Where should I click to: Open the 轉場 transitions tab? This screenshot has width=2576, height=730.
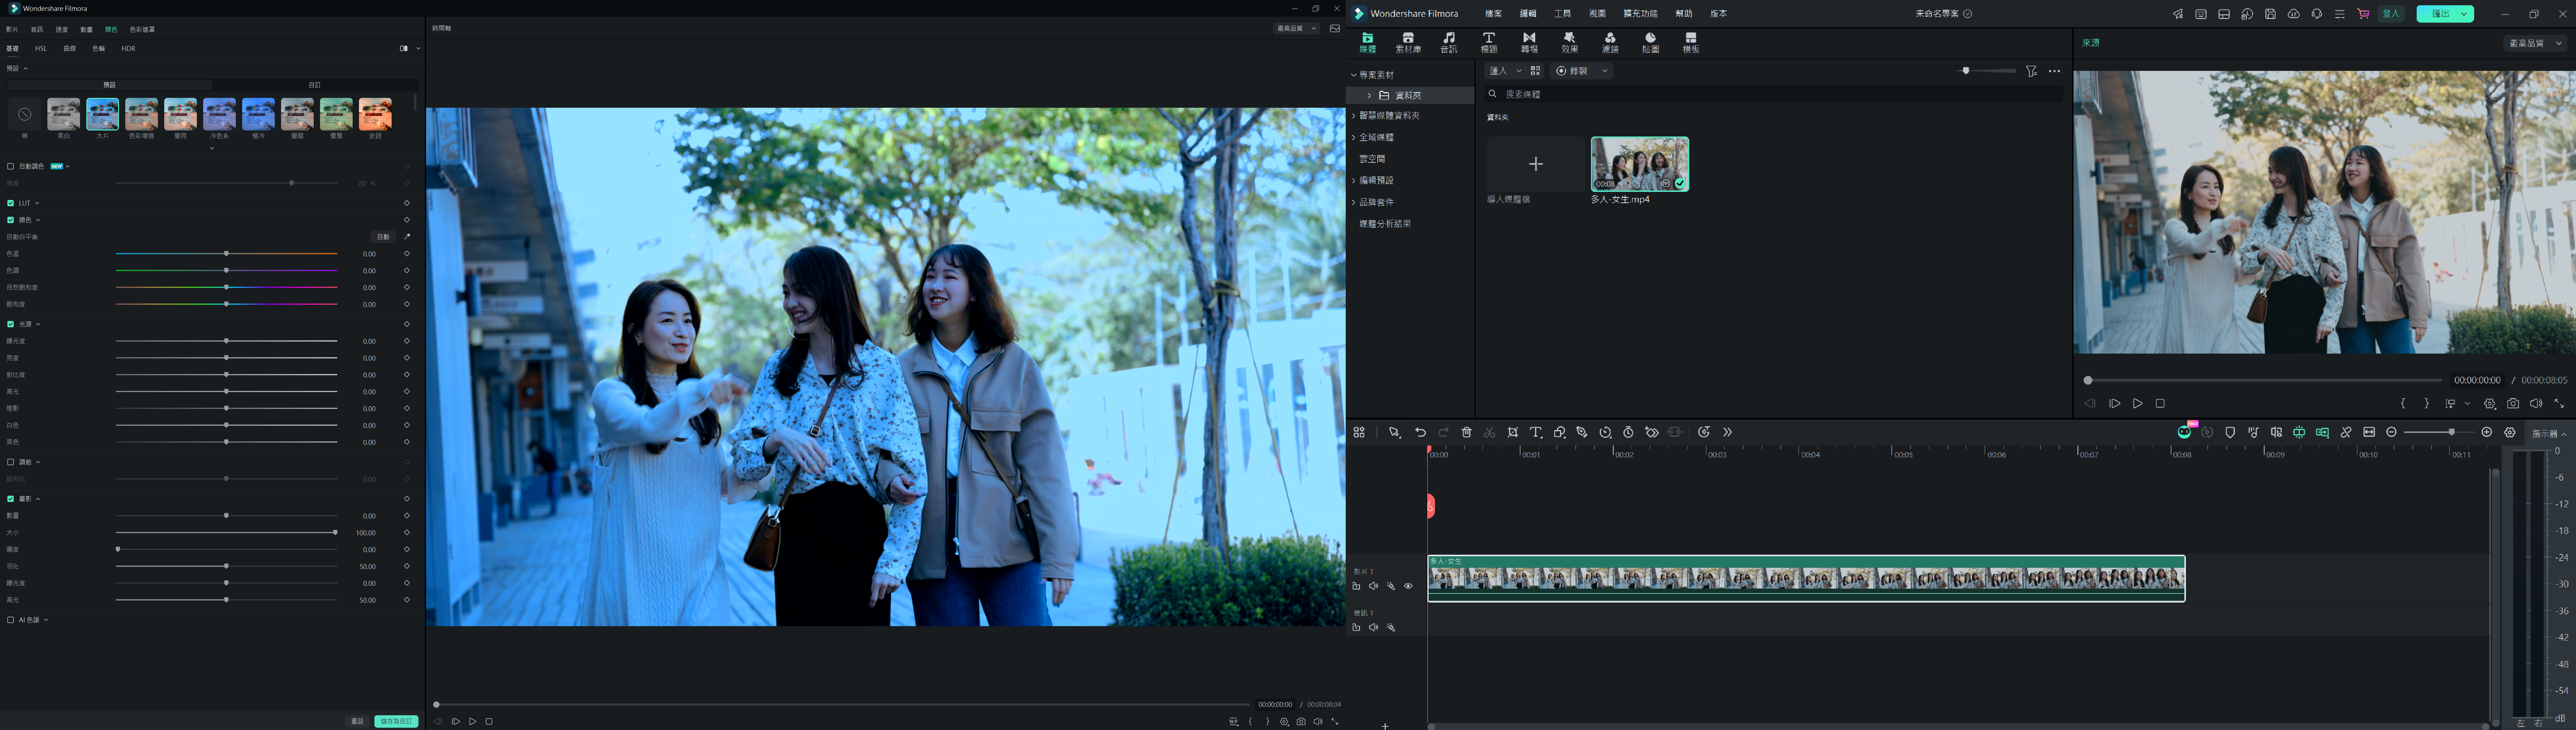pyautogui.click(x=1529, y=42)
